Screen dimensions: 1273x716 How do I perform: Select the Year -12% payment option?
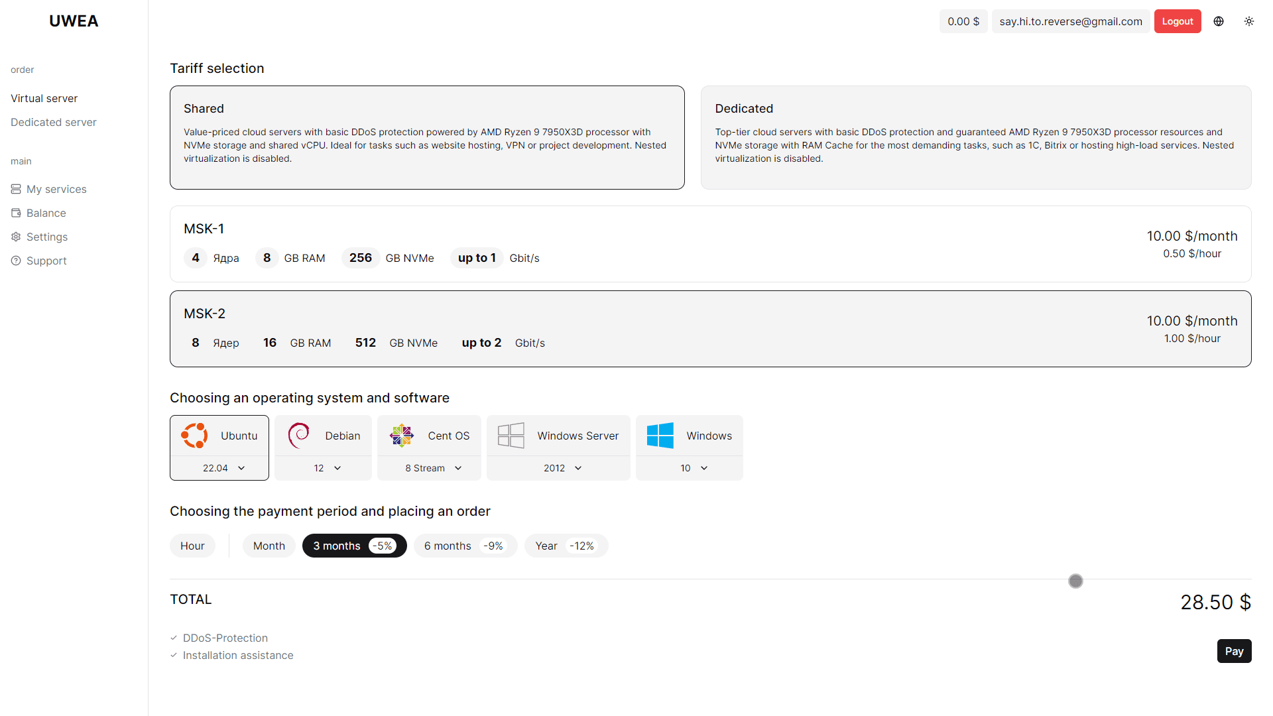566,546
